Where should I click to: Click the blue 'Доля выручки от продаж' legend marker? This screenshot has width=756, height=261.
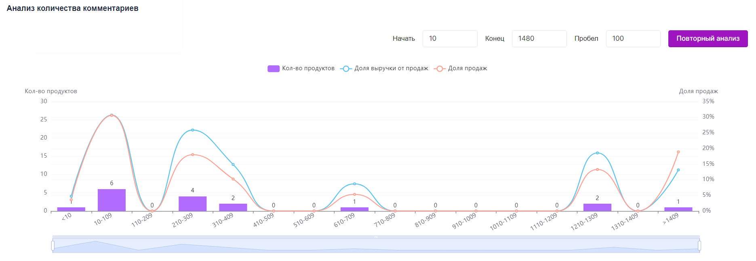(x=345, y=69)
